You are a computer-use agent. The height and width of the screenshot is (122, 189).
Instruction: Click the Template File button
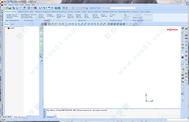[138, 18]
